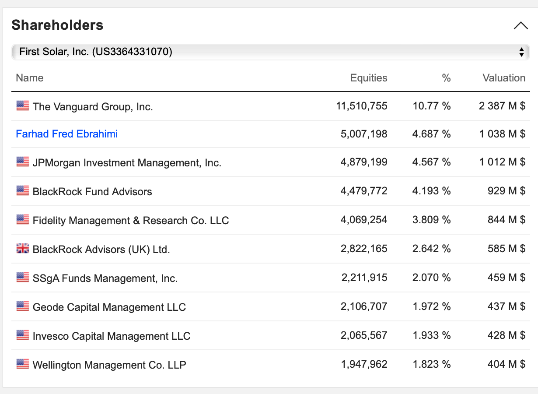Click the 1 012 M $ valuation
This screenshot has width=538, height=394.
coord(503,162)
